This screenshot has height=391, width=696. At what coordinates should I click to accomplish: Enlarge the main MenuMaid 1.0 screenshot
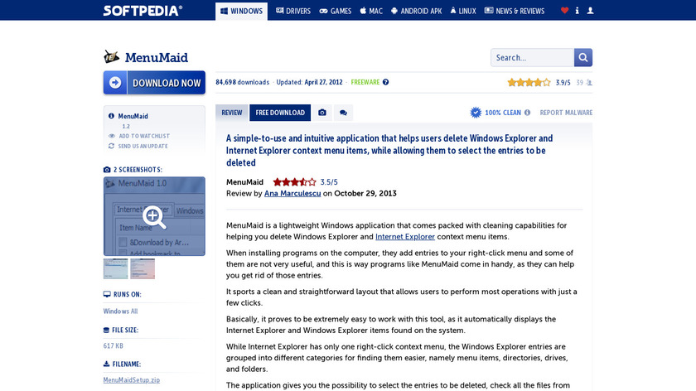154,216
